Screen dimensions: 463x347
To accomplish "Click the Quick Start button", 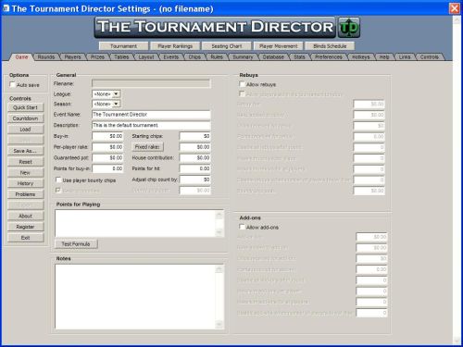I will [26, 107].
